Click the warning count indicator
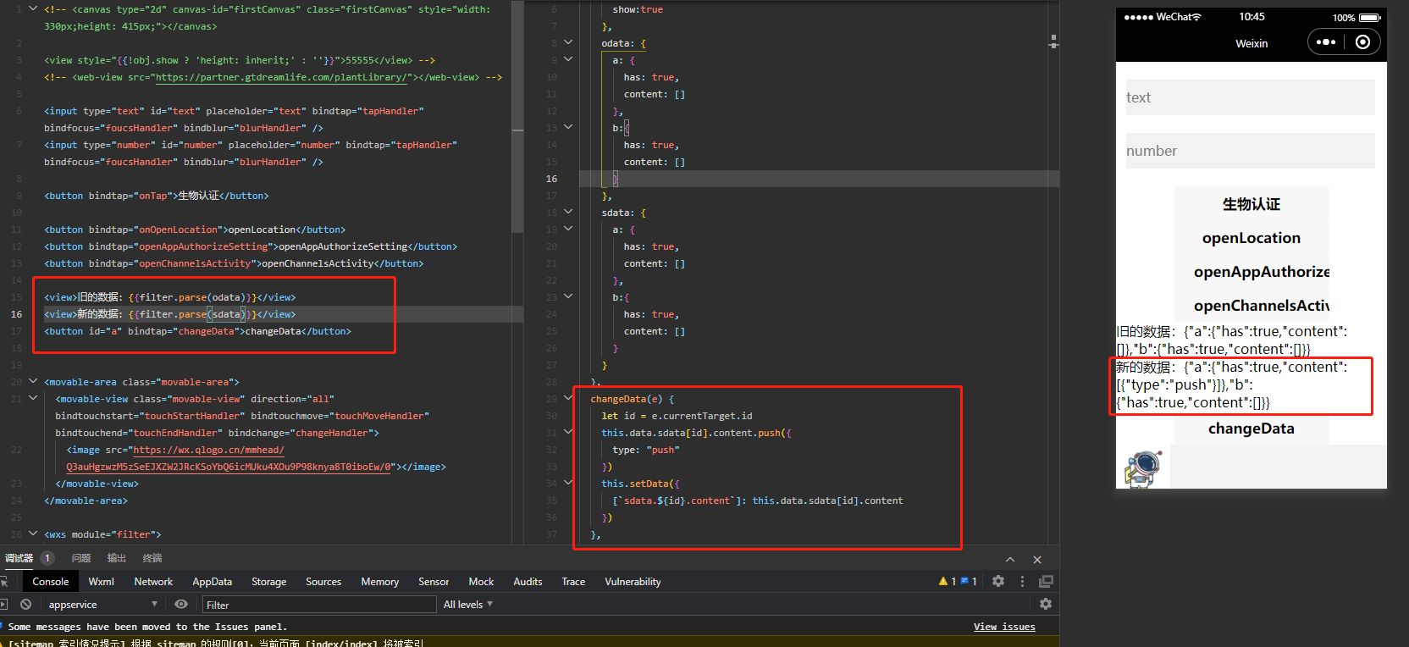This screenshot has height=647, width=1409. [948, 581]
